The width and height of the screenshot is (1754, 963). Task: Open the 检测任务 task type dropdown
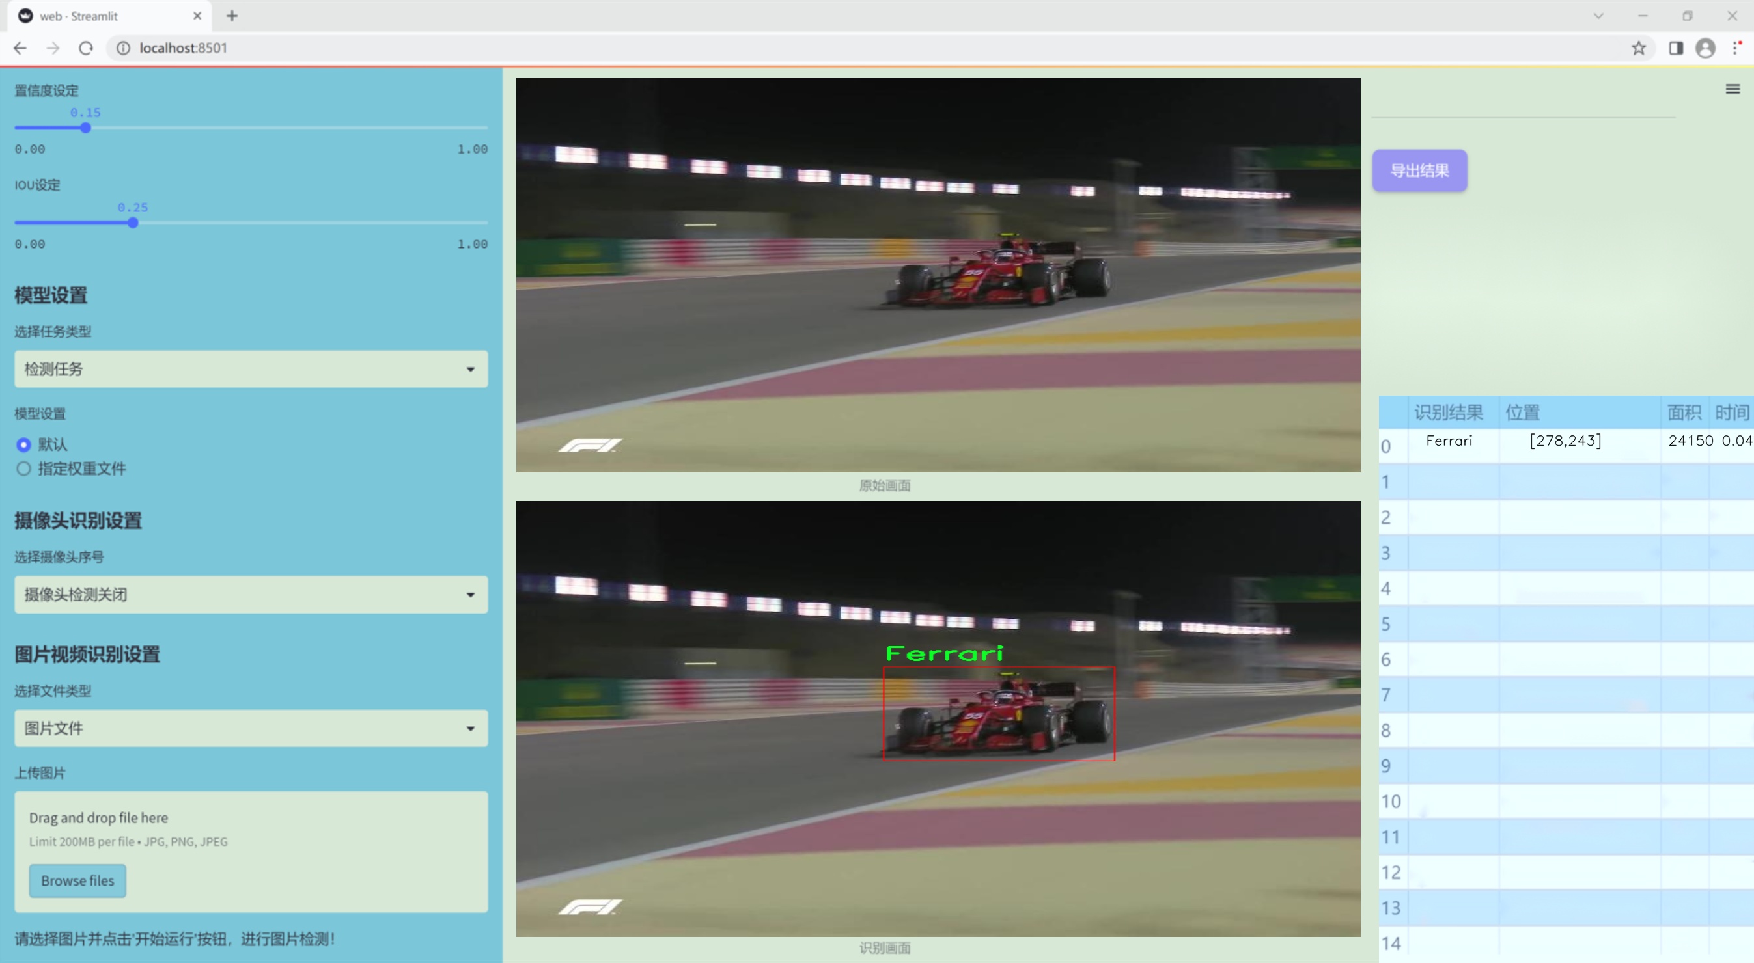(251, 369)
